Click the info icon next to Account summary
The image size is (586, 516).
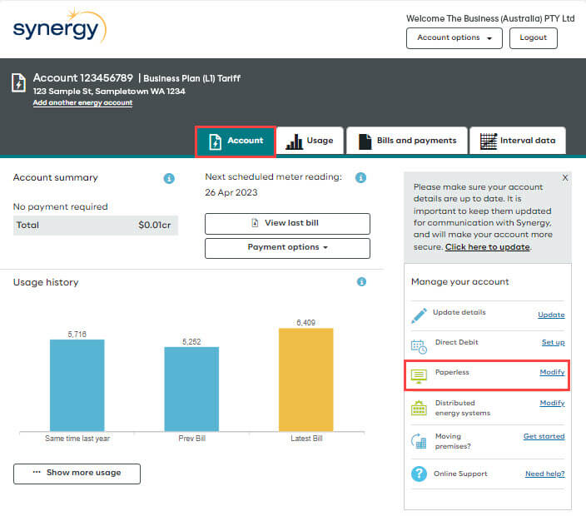(x=169, y=178)
